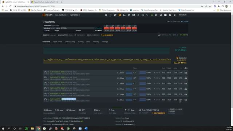Screen dimensions: 233x131
Task: Open overclock gauge for GPU 4 row
Action: [186, 95]
